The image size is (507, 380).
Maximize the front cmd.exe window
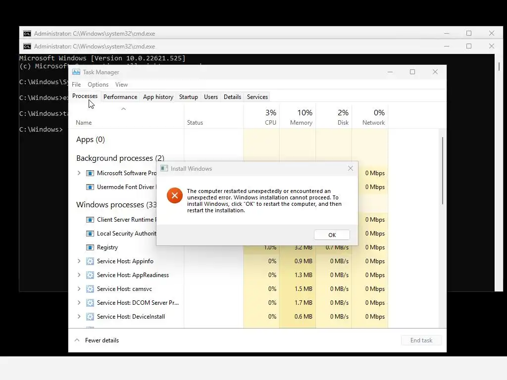(x=469, y=46)
